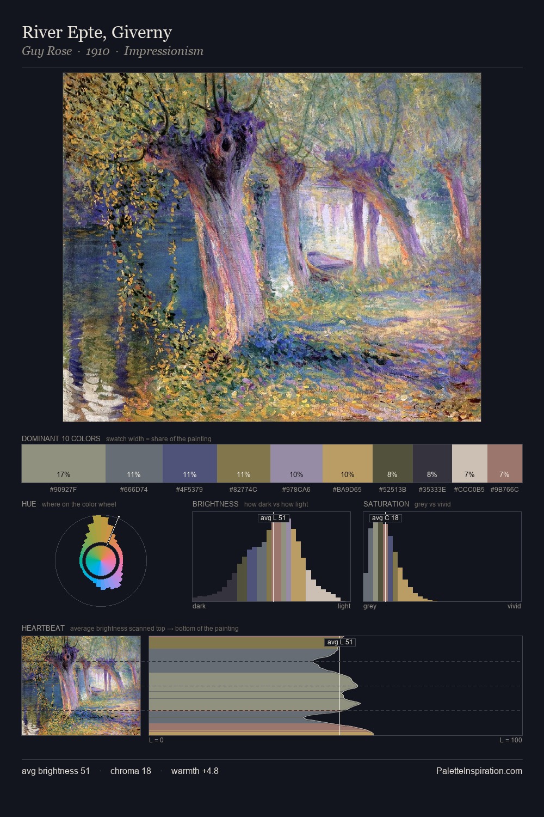The image size is (544, 817).
Task: Click the 'HUE' section heading
Action: pos(29,504)
